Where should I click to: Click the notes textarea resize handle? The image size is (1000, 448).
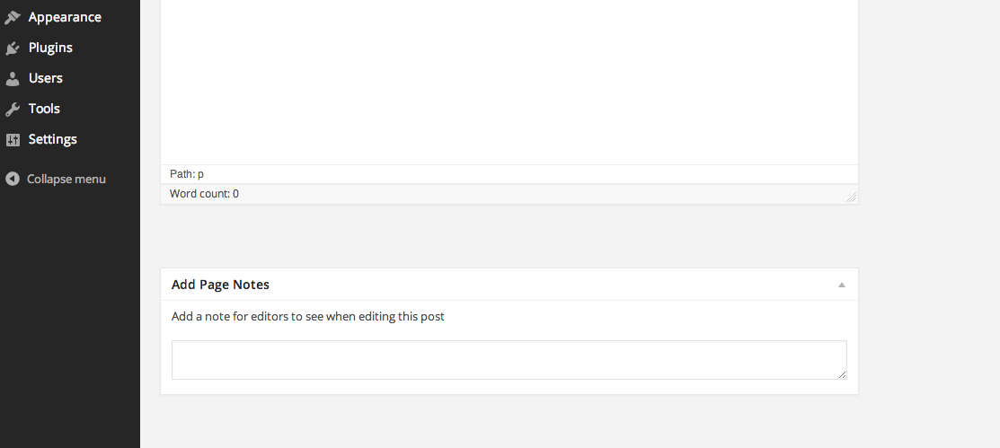point(842,374)
